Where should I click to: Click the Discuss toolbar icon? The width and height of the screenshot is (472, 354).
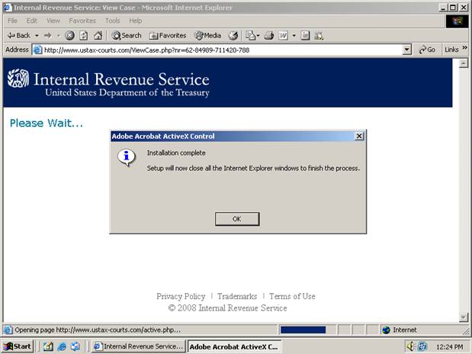305,36
